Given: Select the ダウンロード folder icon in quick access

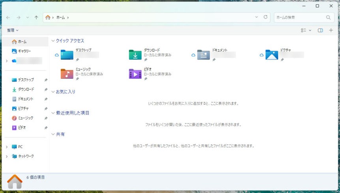Looking at the screenshot, I should tap(135, 55).
